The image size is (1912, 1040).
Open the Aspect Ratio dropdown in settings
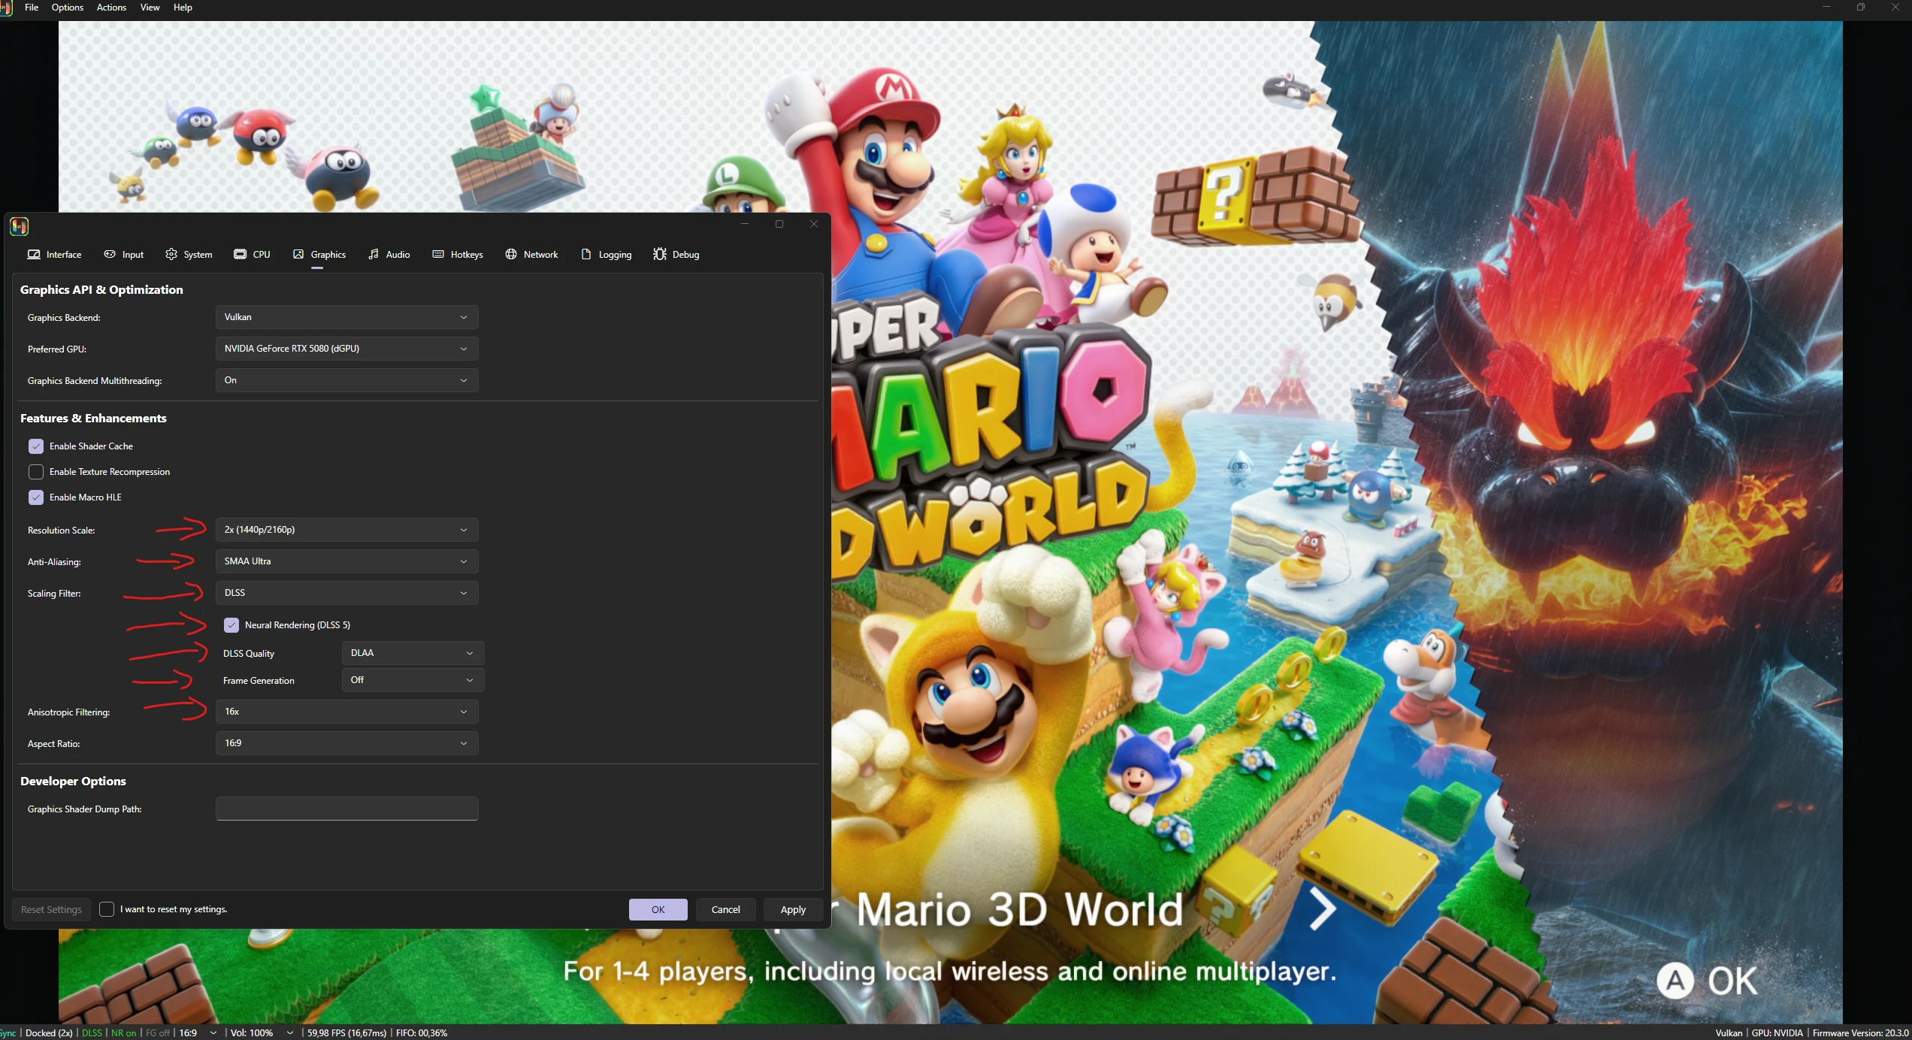pos(346,743)
